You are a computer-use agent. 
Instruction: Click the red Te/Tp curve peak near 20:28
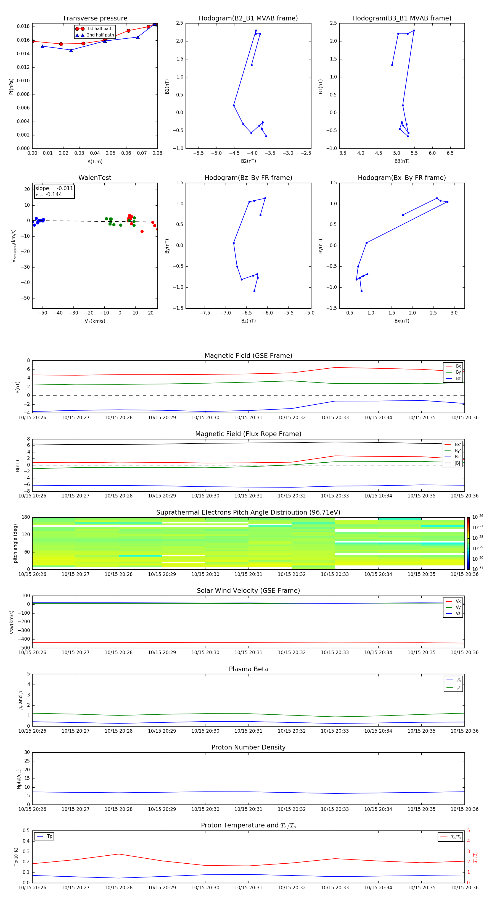click(x=118, y=854)
